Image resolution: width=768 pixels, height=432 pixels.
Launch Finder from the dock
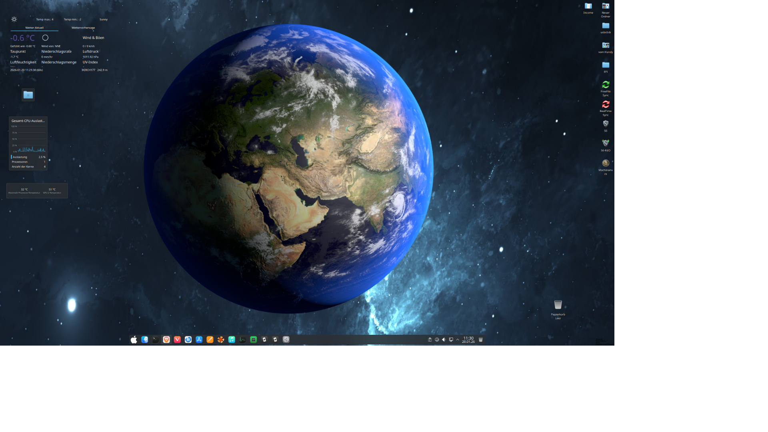click(145, 340)
